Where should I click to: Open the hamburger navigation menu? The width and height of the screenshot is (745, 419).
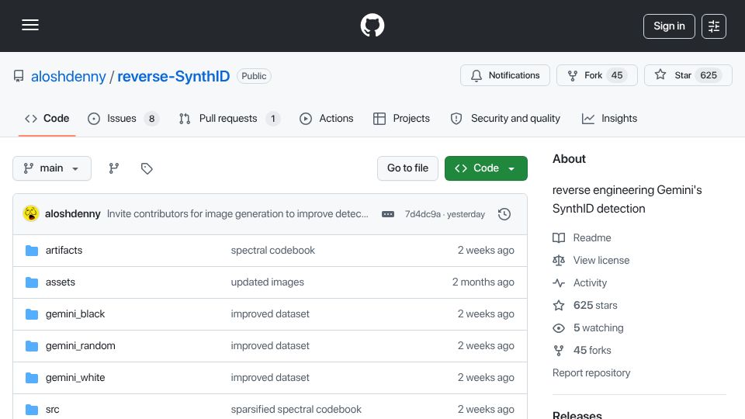point(30,25)
